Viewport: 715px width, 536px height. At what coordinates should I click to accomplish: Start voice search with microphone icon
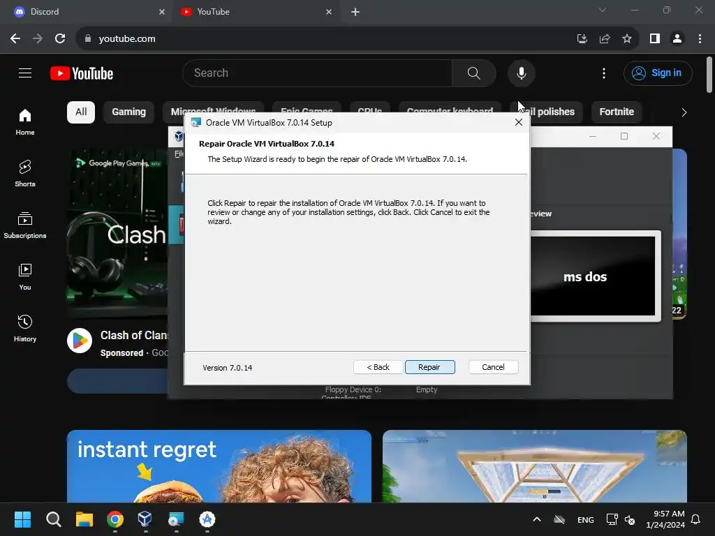pyautogui.click(x=521, y=73)
